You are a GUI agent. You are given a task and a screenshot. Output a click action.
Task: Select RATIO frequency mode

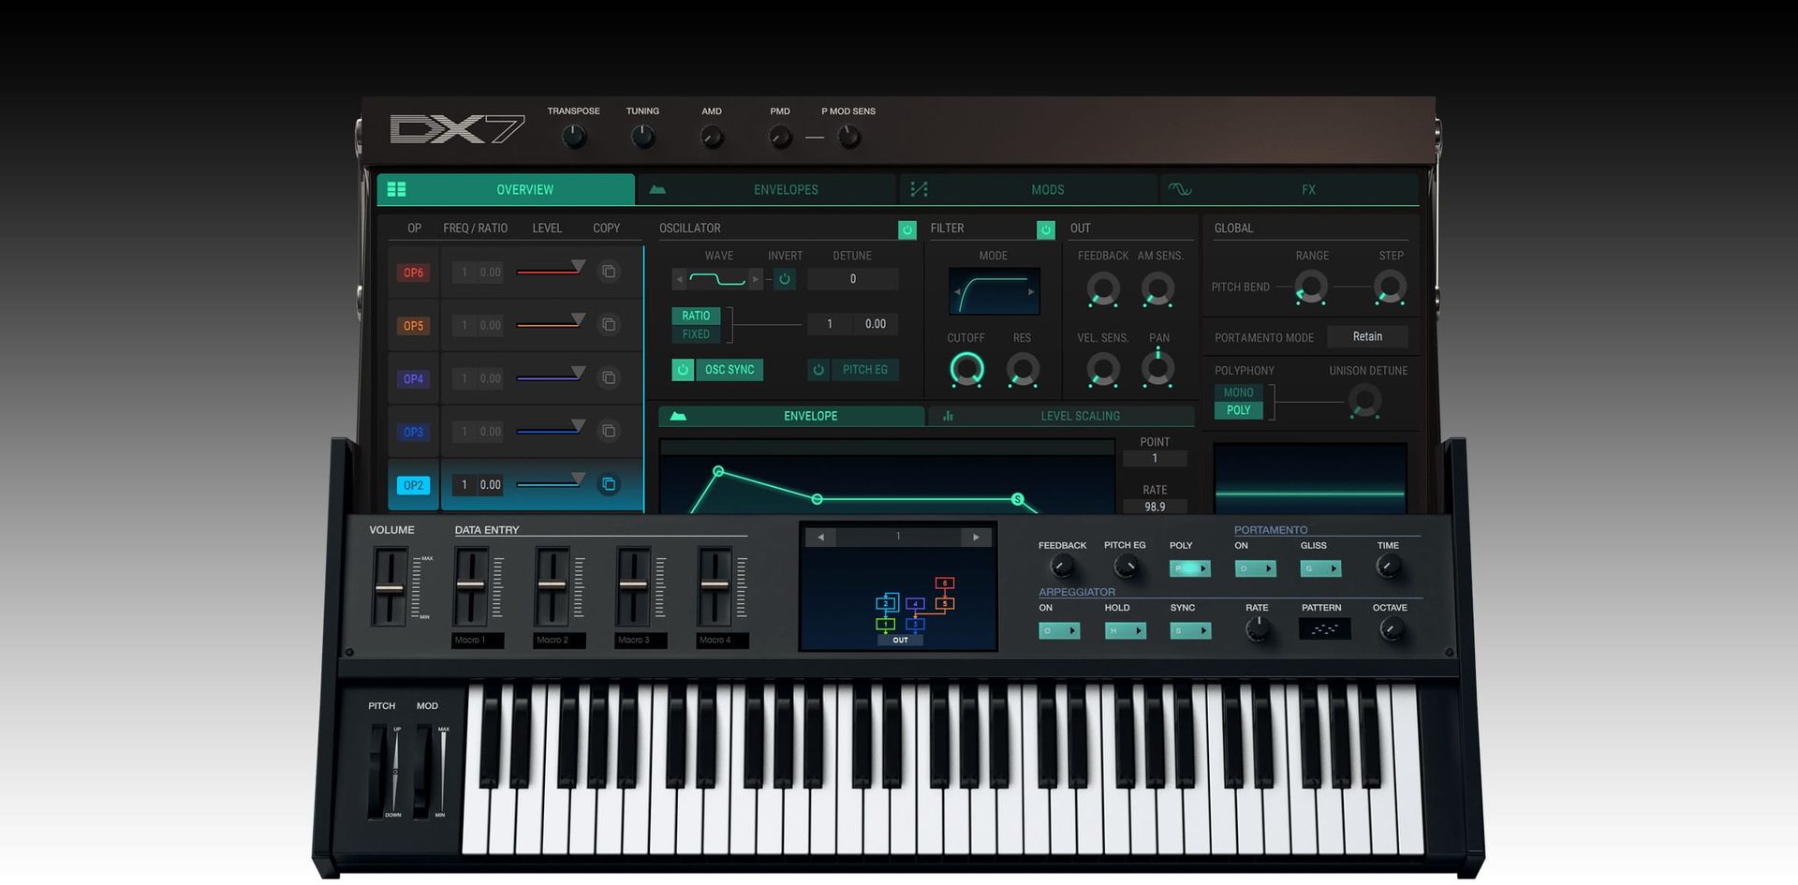[696, 316]
